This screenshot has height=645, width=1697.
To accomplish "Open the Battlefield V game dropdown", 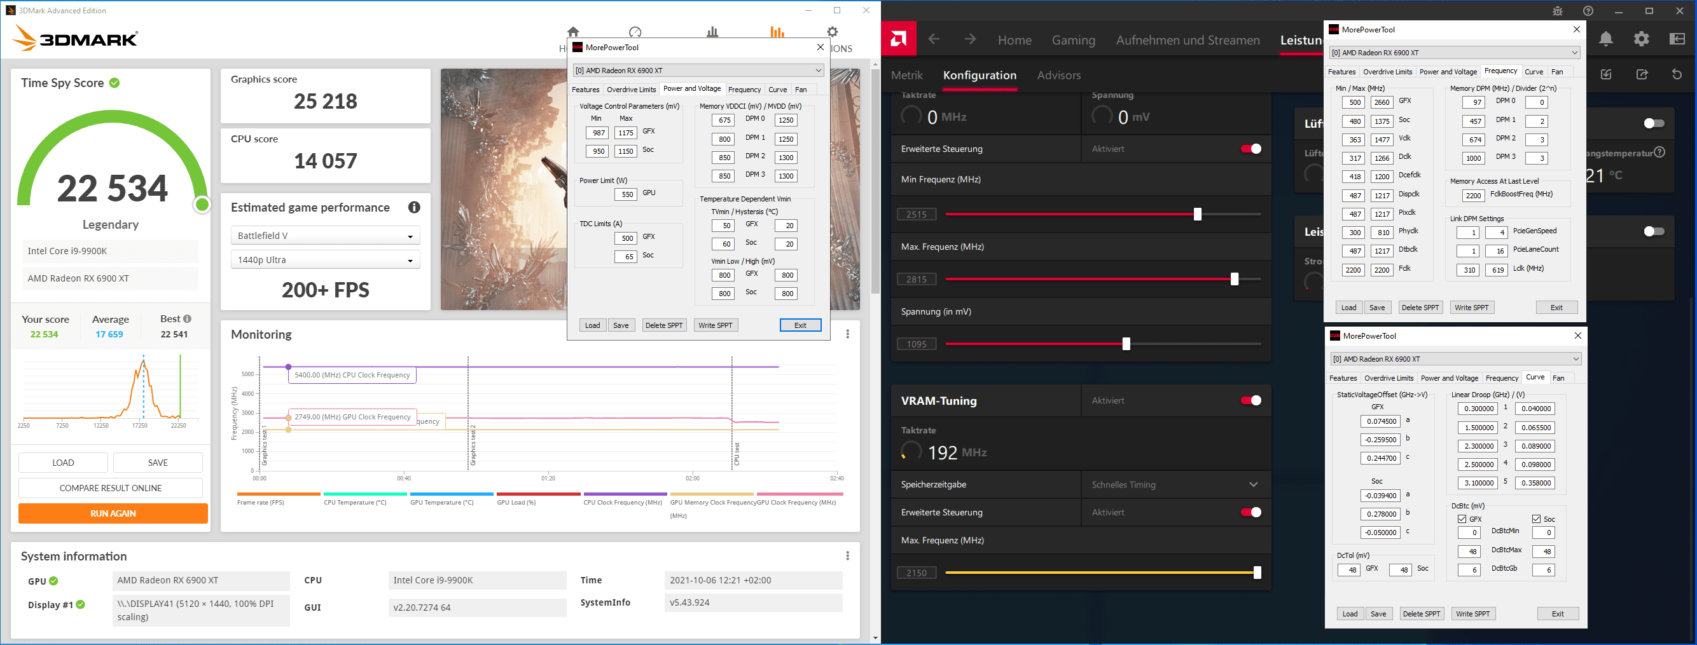I will (x=326, y=236).
